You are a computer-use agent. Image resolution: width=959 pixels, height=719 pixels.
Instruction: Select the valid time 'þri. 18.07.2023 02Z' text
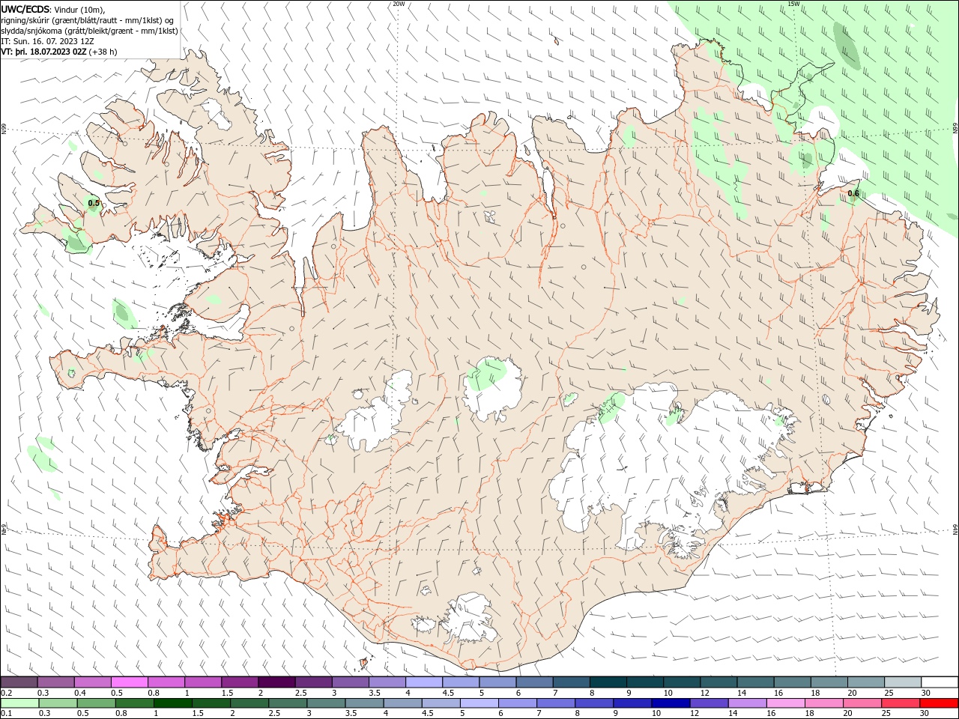[49, 52]
